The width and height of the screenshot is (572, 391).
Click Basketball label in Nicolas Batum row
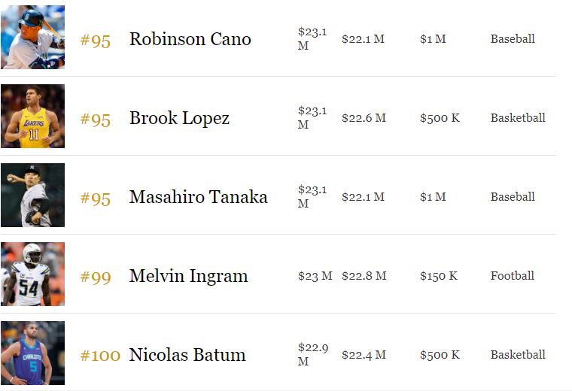pyautogui.click(x=518, y=355)
